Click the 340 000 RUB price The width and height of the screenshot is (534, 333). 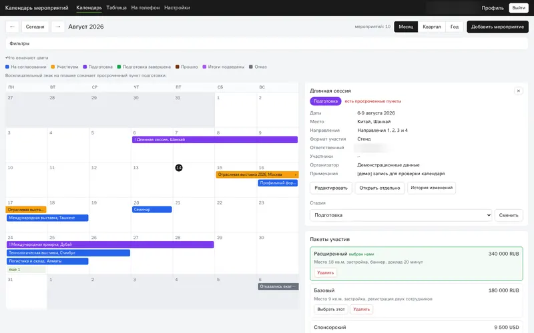point(503,254)
